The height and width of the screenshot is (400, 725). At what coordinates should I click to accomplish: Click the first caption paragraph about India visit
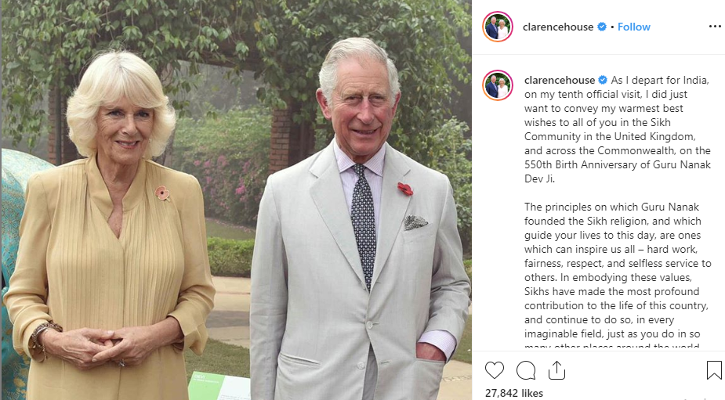[618, 129]
